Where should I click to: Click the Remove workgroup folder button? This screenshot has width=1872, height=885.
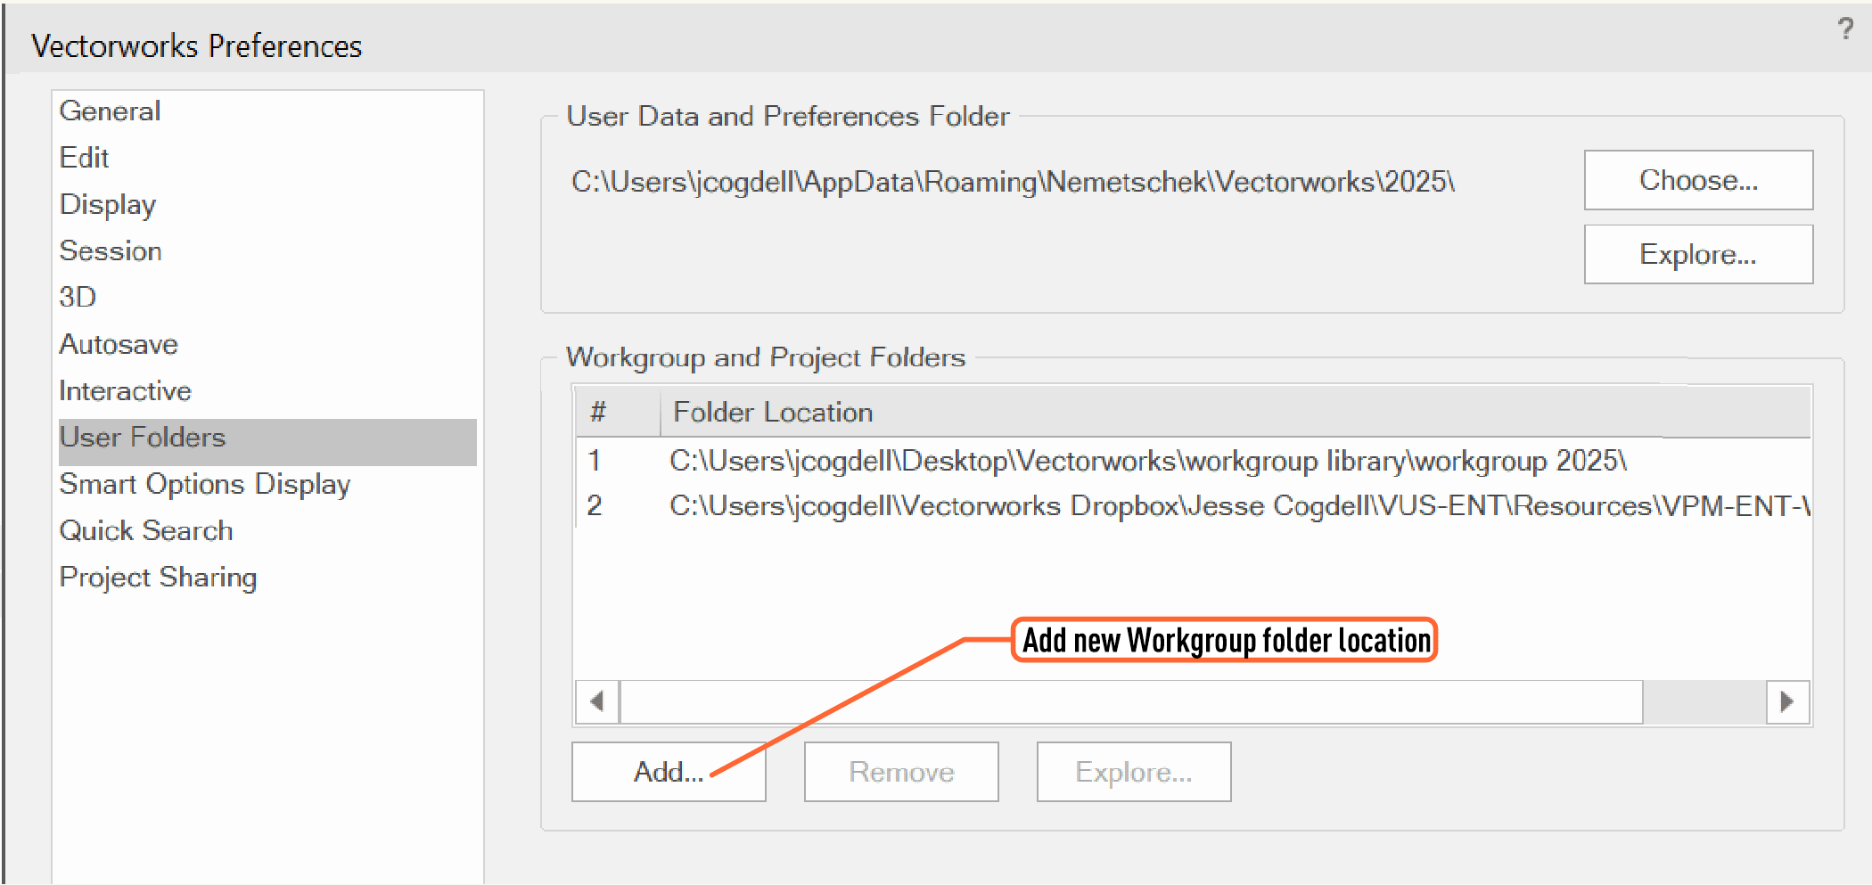[901, 772]
